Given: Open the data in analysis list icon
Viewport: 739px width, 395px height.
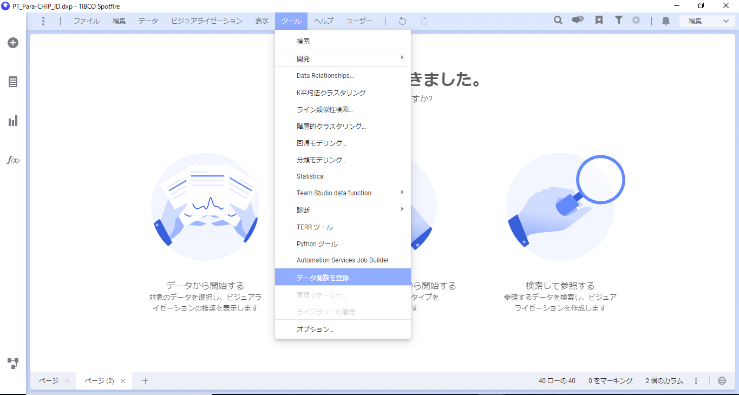Looking at the screenshot, I should click(x=13, y=82).
